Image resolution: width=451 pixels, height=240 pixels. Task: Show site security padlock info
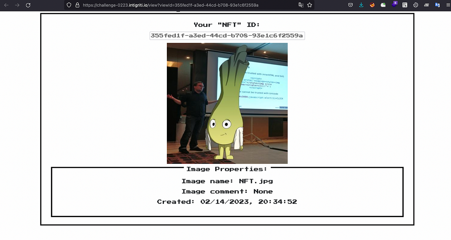pos(77,5)
